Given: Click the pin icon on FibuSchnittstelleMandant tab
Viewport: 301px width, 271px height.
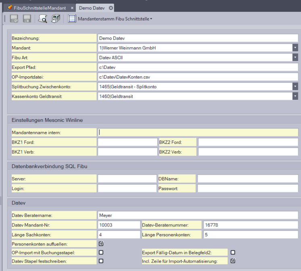Looking at the screenshot, I should coord(10,8).
